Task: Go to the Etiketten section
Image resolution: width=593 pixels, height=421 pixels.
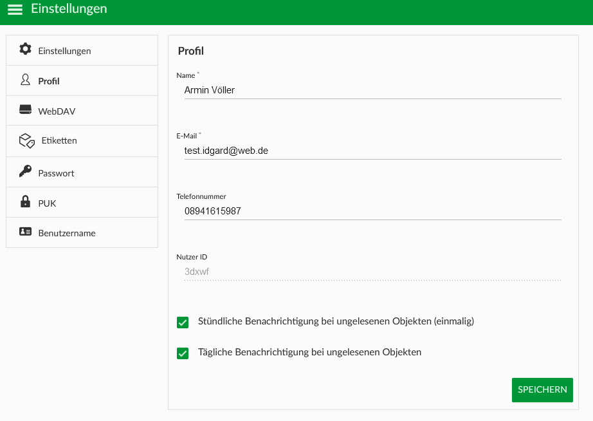Action: 82,141
